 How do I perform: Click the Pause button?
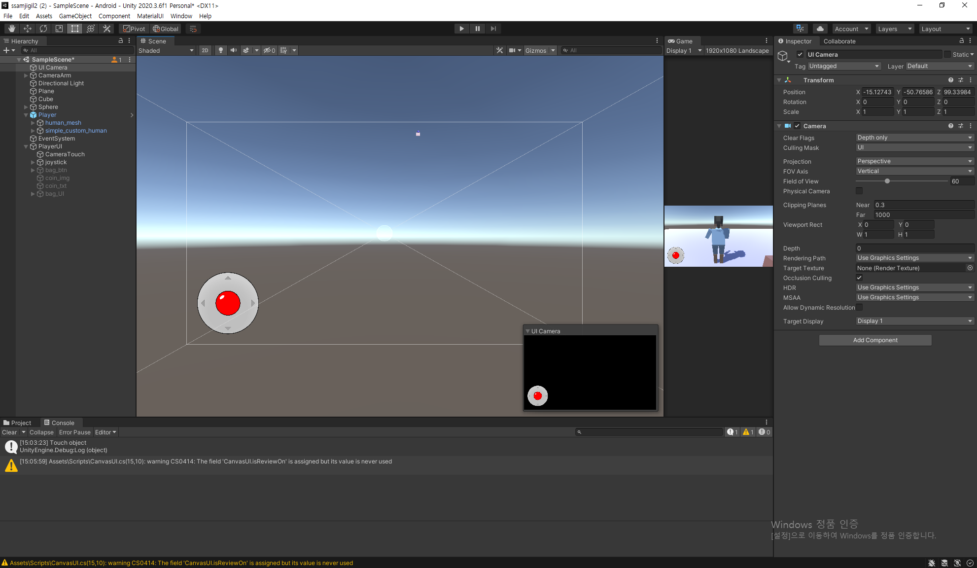[477, 29]
